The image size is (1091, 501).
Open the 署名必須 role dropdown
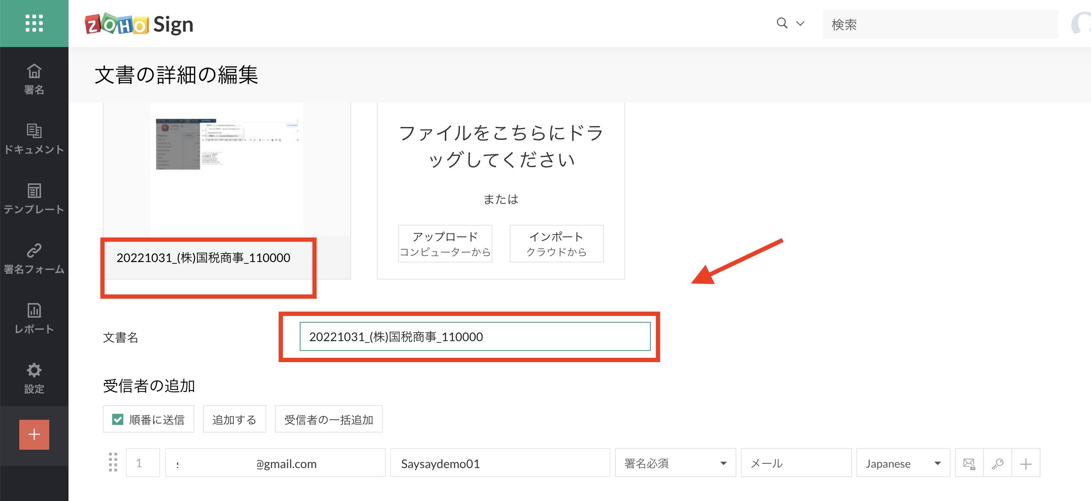click(x=675, y=463)
